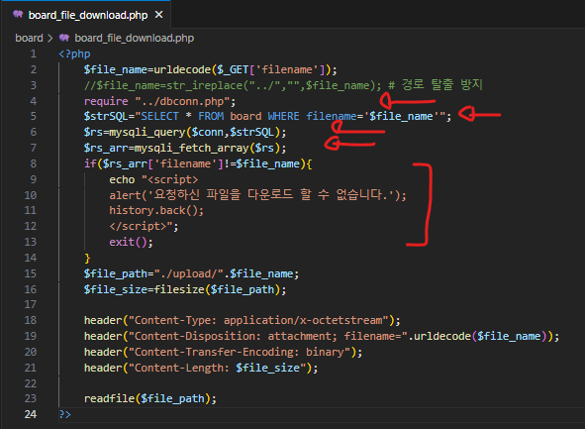Screen dimensions: 585x429
Task: Click '$file_name=urldecode' on line 2
Action: point(147,69)
